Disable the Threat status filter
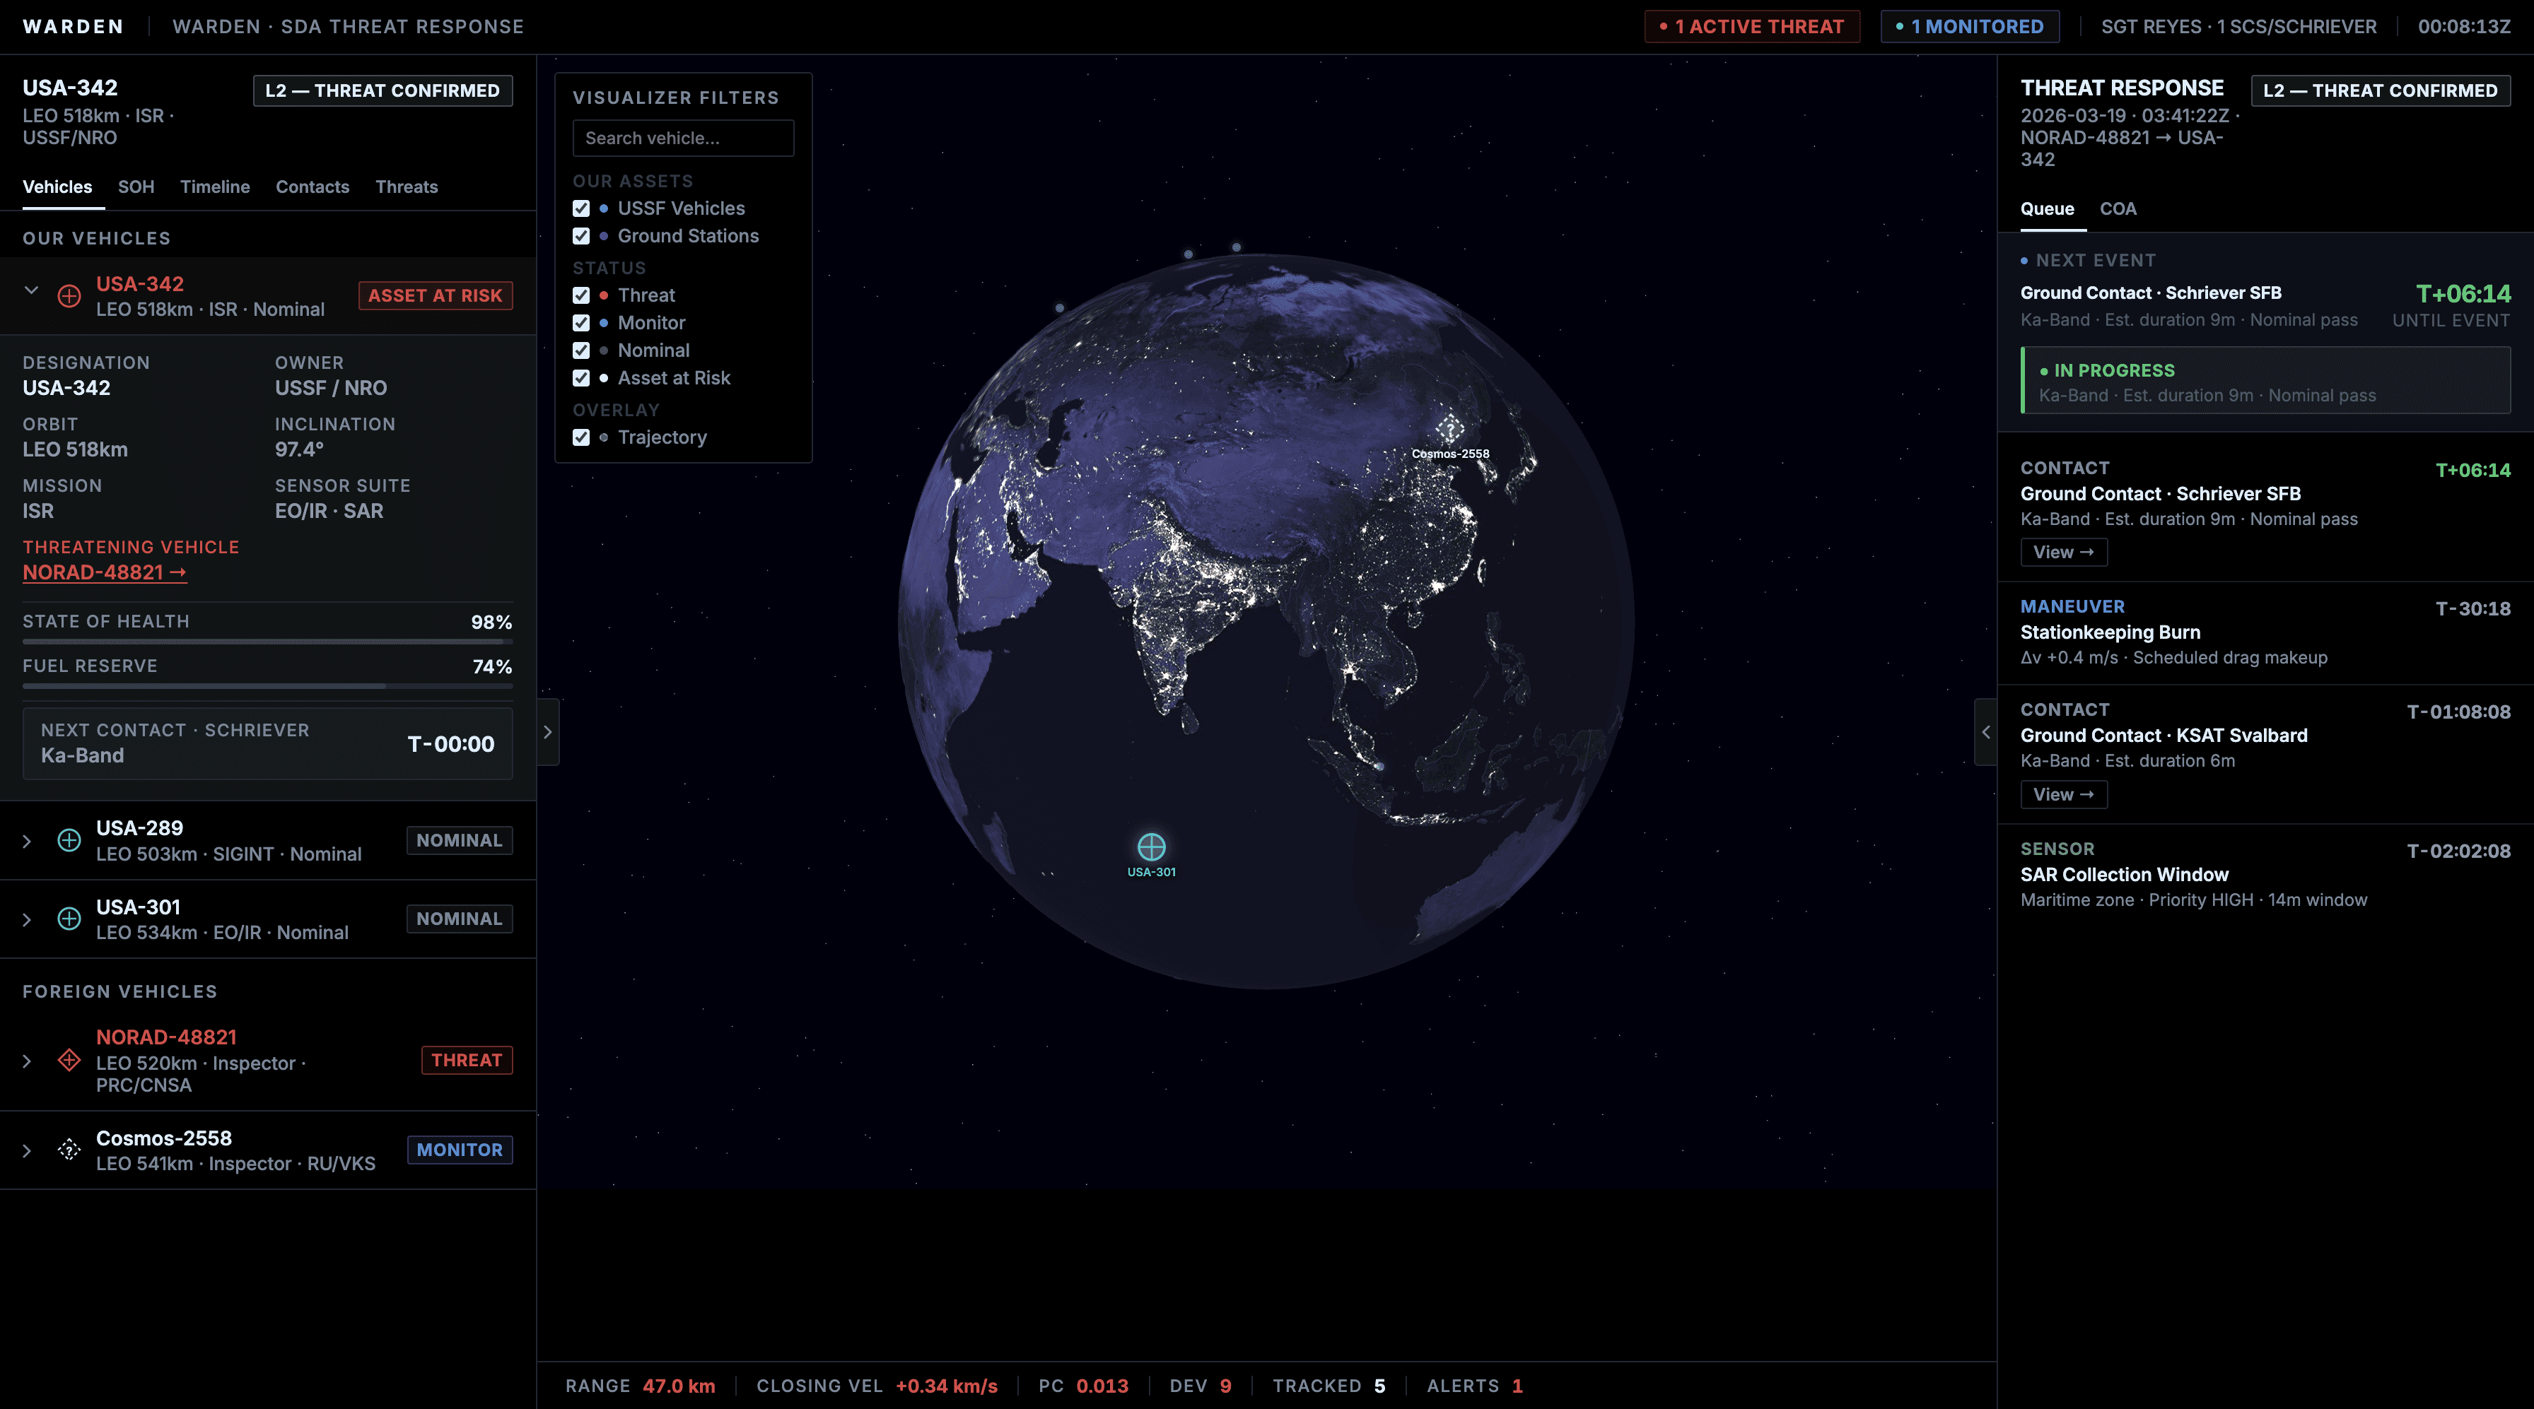 pyautogui.click(x=581, y=295)
